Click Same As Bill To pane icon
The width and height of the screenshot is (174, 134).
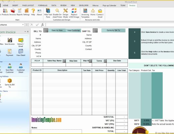[x=10, y=83]
